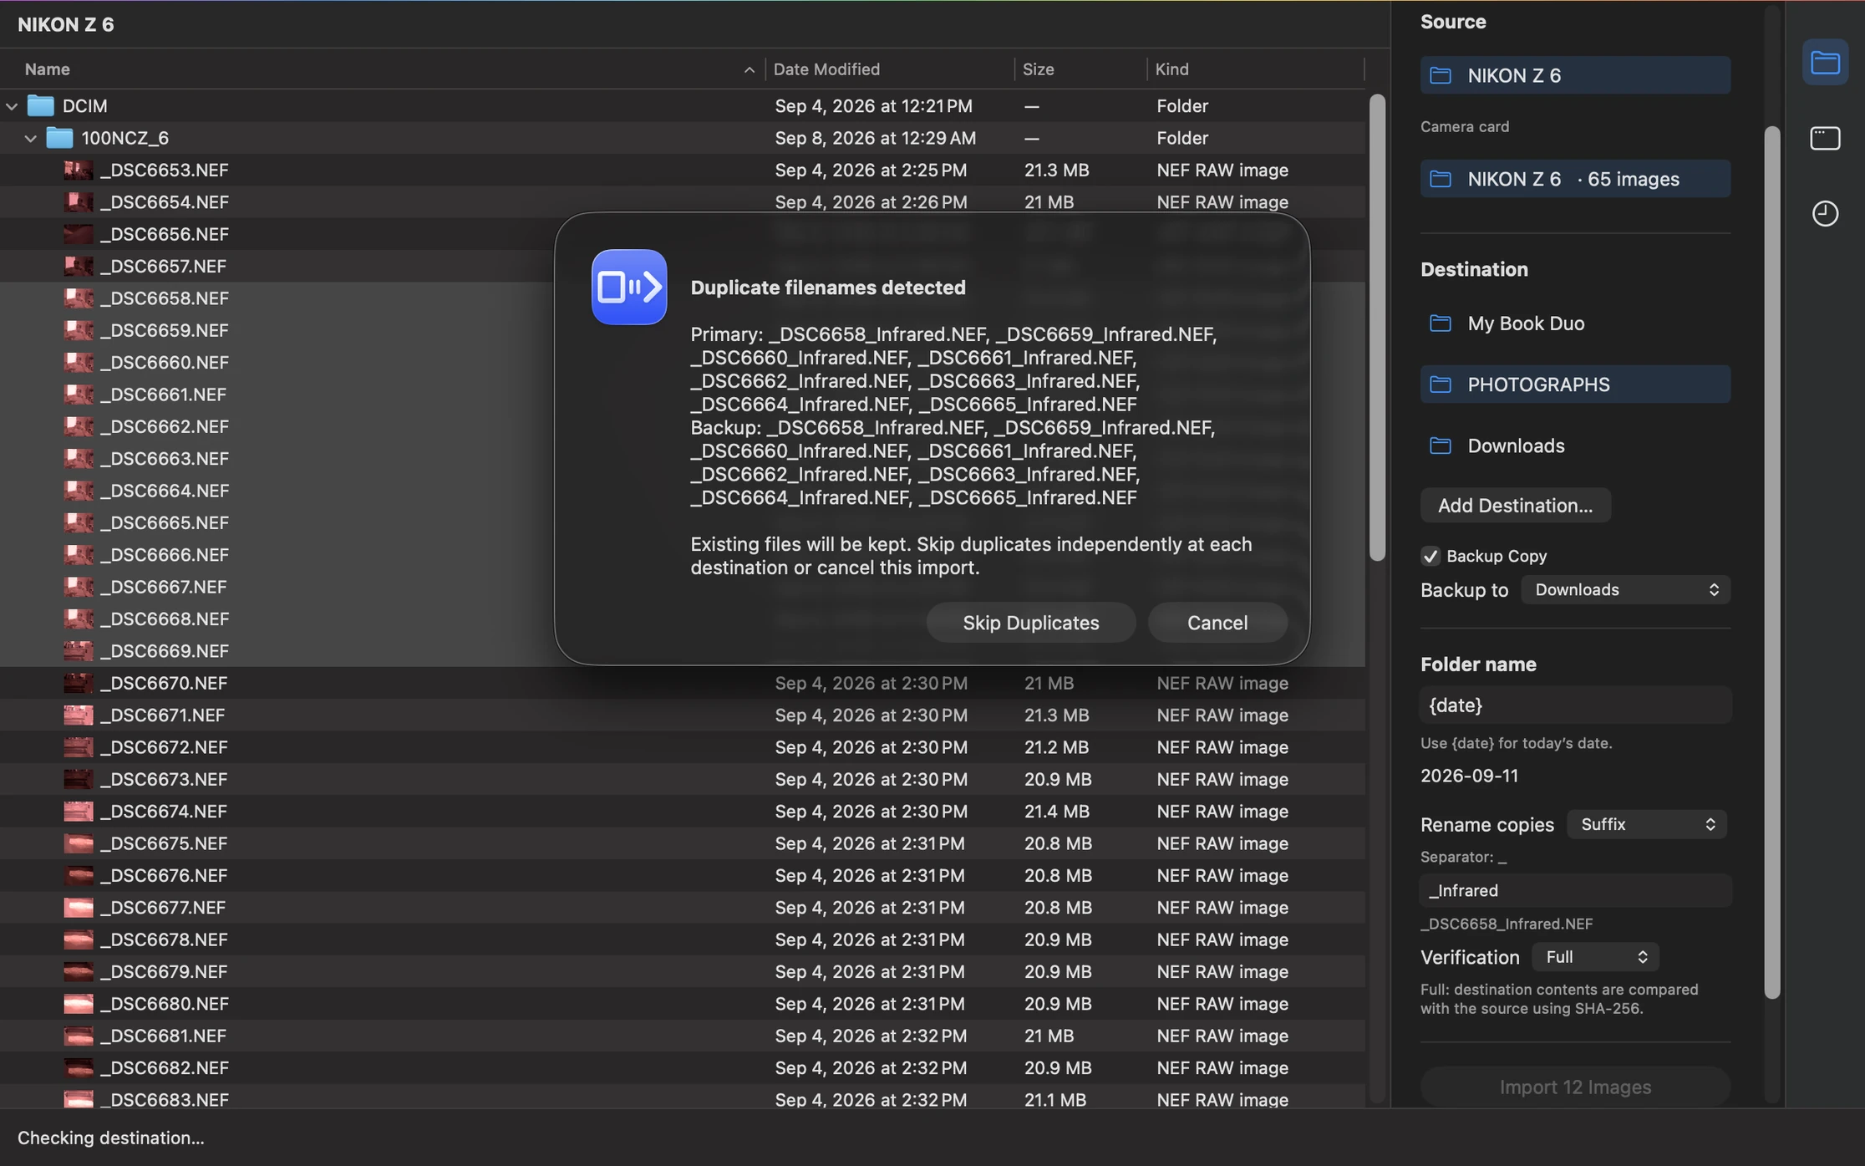Click Import 12 Images button
1865x1166 pixels.
pos(1575,1087)
